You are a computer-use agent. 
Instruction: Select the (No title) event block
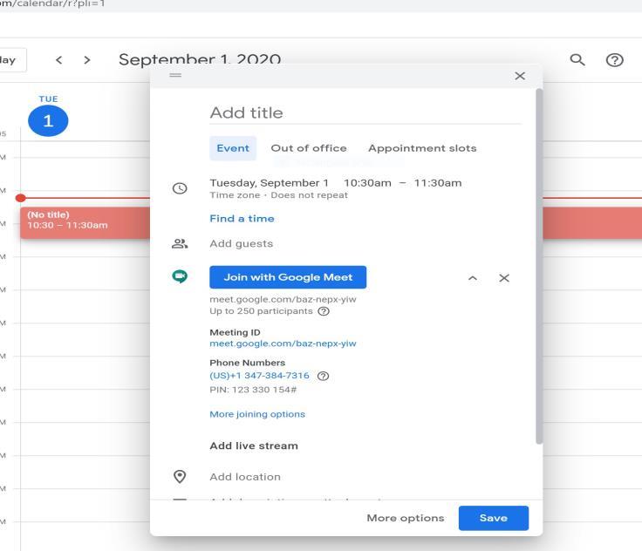pyautogui.click(x=85, y=222)
